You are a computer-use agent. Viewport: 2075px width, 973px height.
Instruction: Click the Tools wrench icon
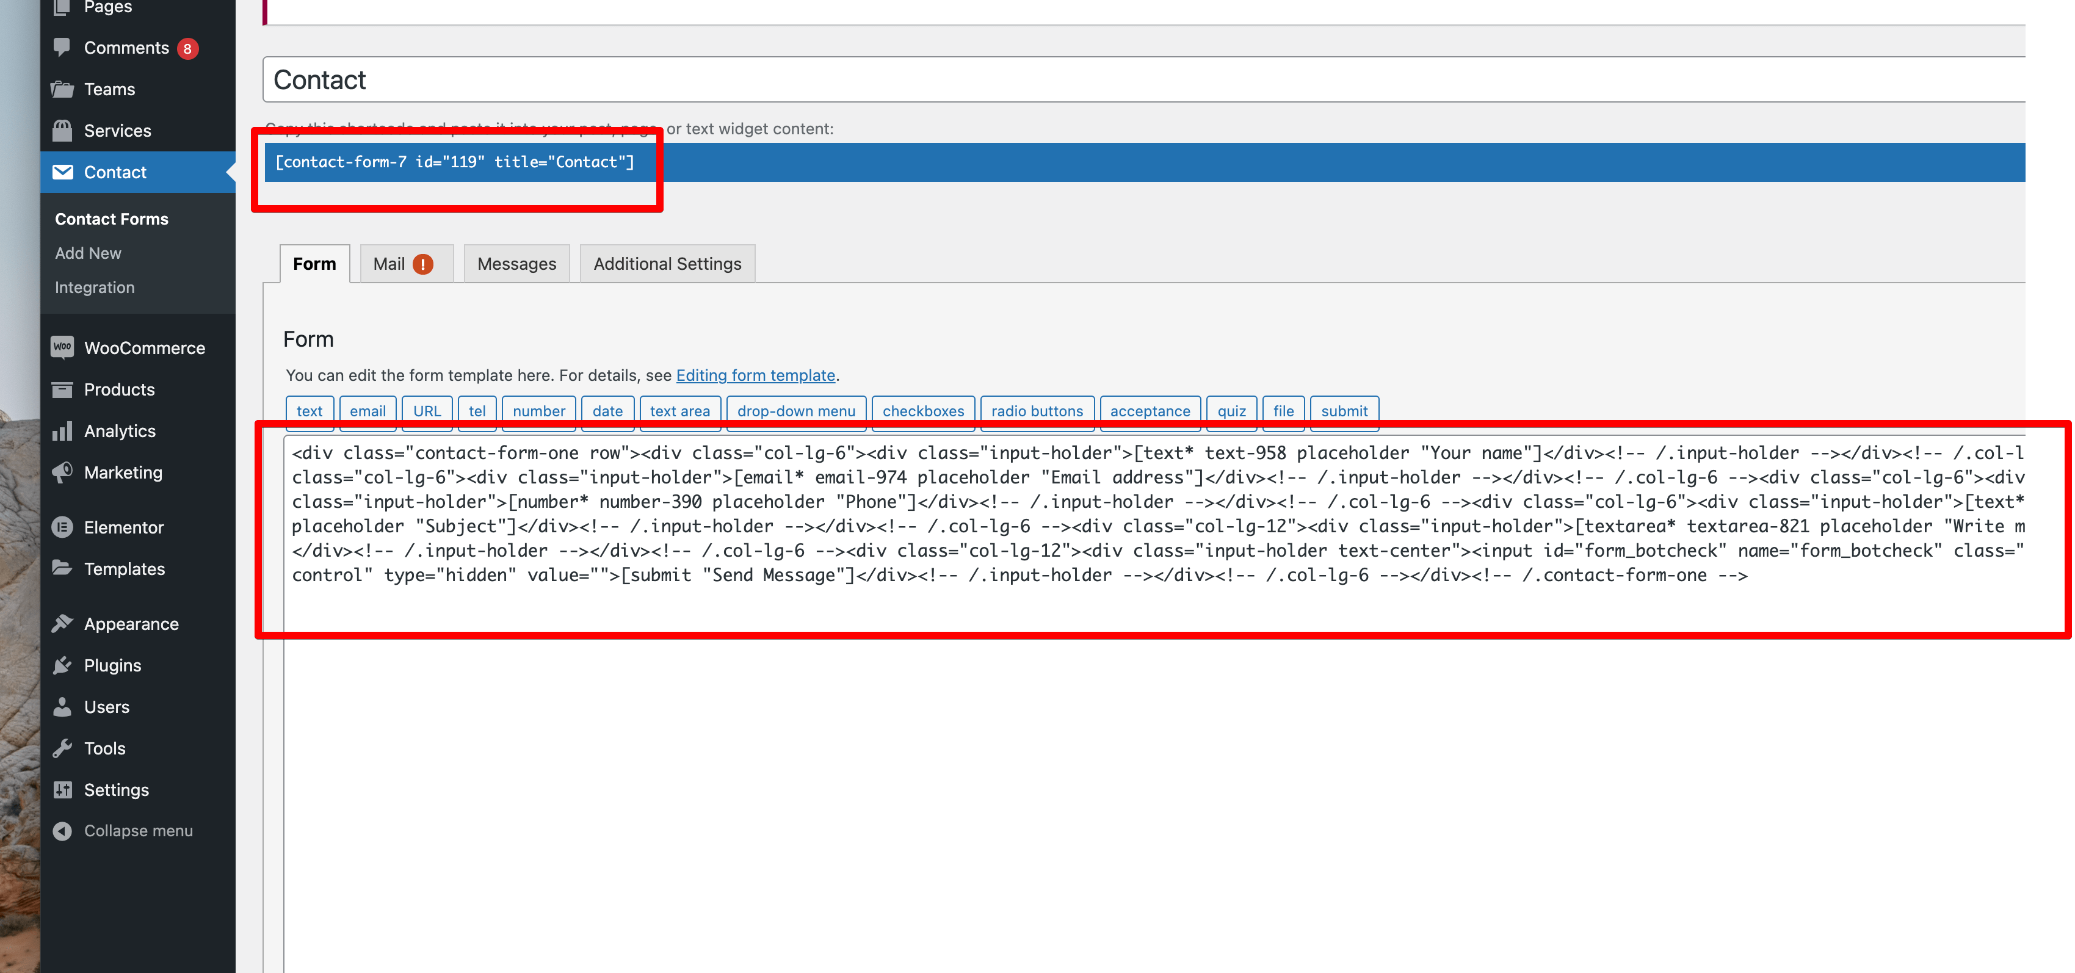click(x=62, y=748)
